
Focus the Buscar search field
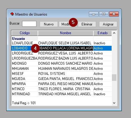click(x=29, y=24)
